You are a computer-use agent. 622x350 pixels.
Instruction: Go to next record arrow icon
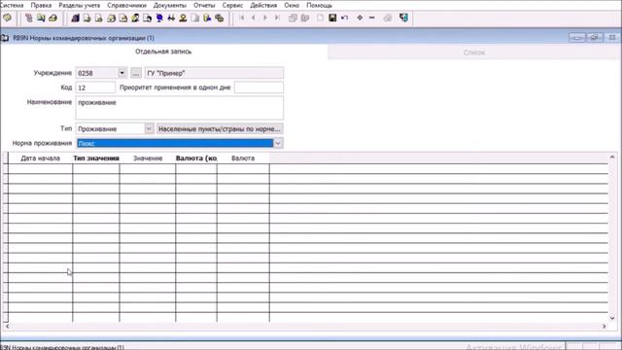pyautogui.click(x=265, y=17)
